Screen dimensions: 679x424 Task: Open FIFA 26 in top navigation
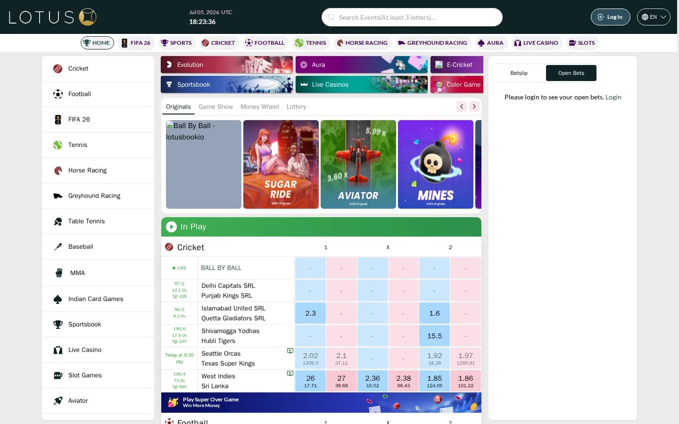[x=136, y=43]
